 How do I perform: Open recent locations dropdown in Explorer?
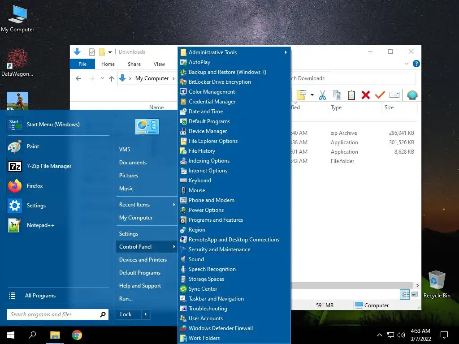(x=102, y=78)
